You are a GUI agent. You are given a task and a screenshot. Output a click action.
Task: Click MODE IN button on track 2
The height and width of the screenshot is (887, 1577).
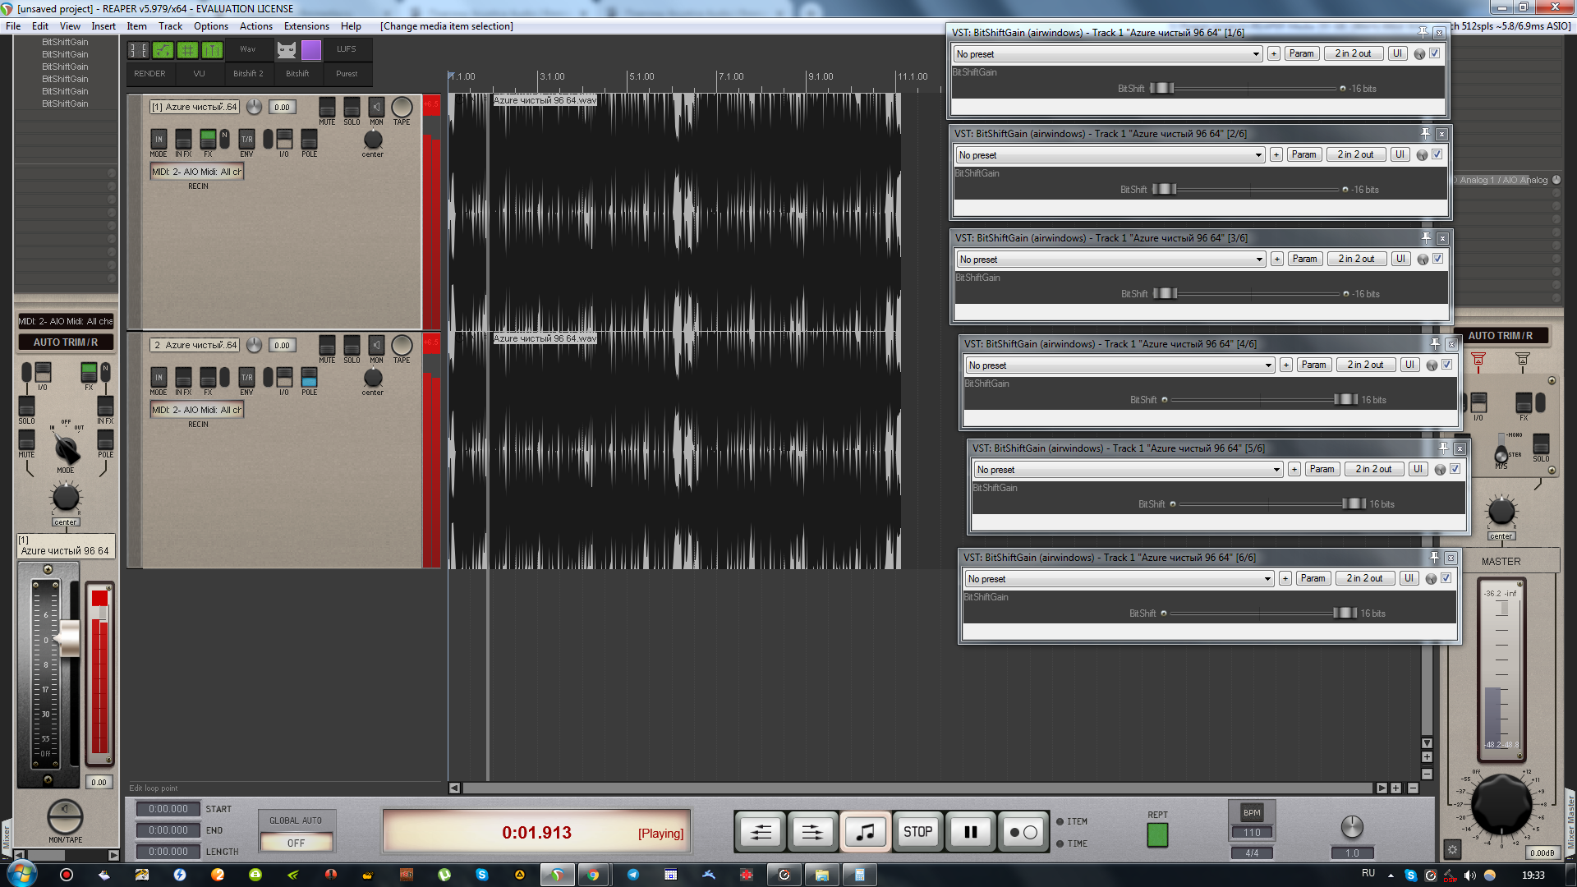coord(159,377)
